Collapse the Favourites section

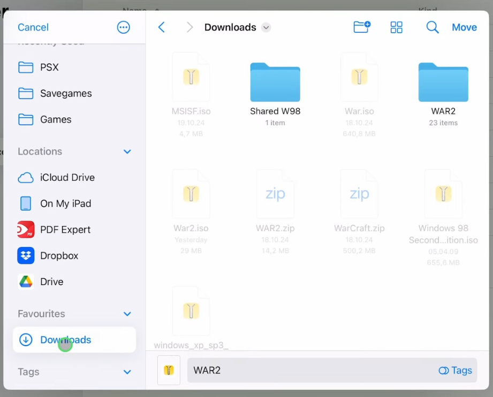pyautogui.click(x=127, y=314)
